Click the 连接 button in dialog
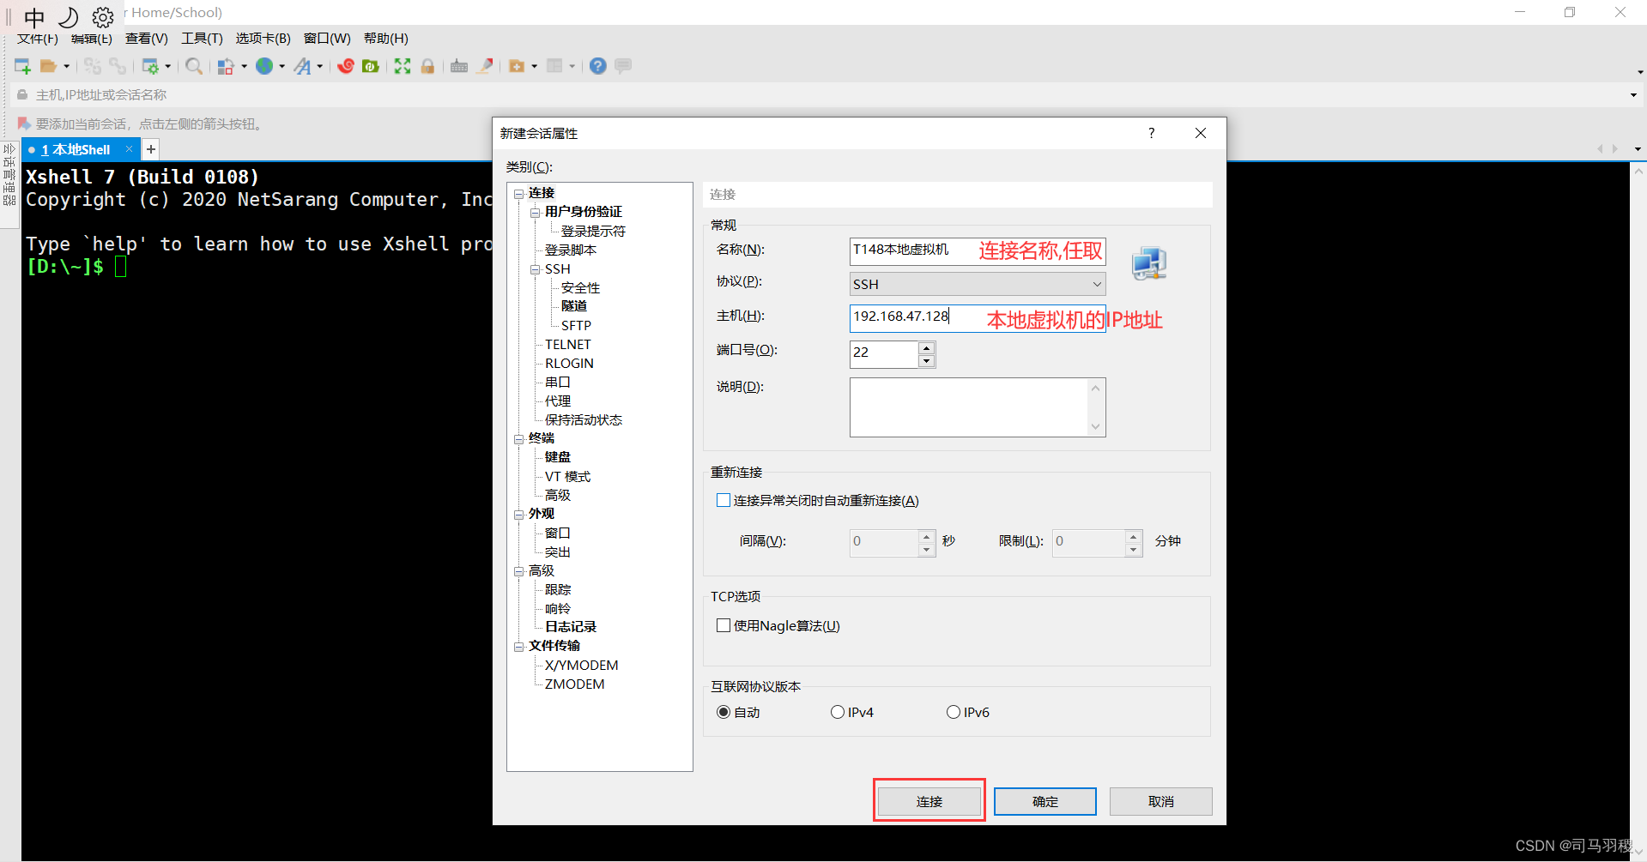The height and width of the screenshot is (862, 1647). [929, 801]
